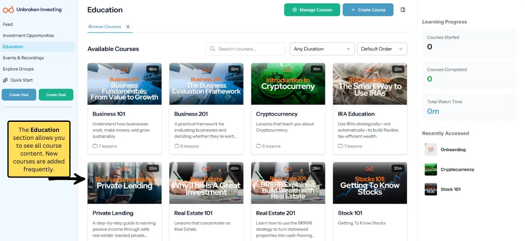Click the IRA Education course title
This screenshot has width=525, height=241.
(x=356, y=114)
